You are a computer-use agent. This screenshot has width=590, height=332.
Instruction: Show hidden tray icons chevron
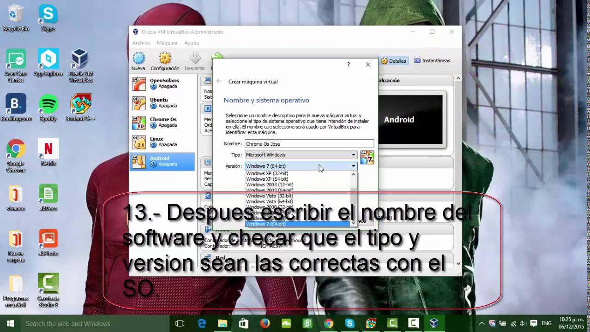tap(482, 324)
